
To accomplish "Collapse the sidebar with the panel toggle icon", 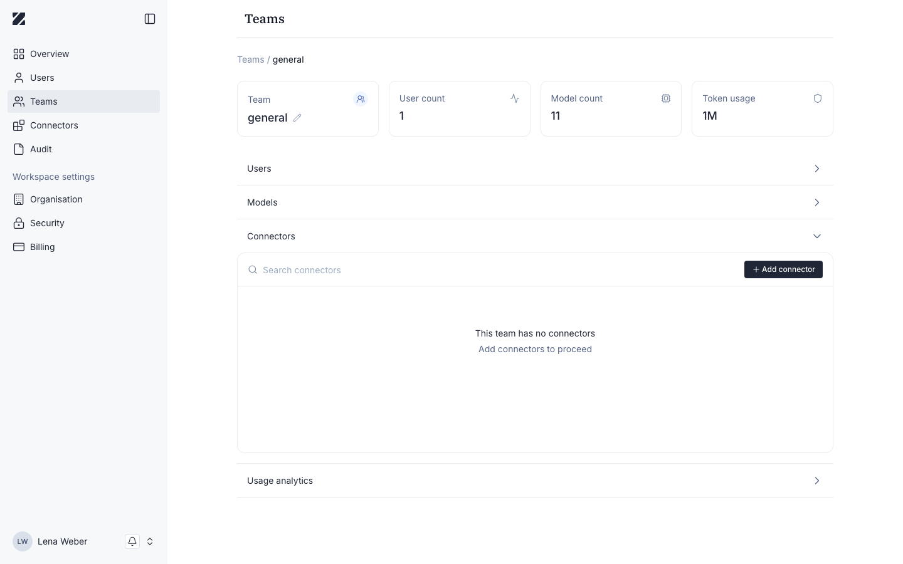I will (150, 19).
